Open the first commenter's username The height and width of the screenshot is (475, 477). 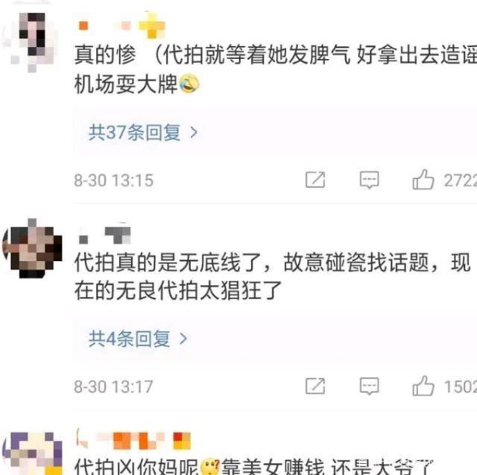pos(122,26)
